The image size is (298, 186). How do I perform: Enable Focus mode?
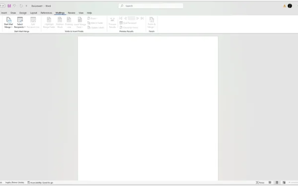[260, 183]
